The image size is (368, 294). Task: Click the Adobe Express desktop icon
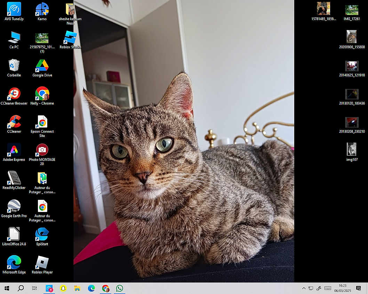[14, 150]
